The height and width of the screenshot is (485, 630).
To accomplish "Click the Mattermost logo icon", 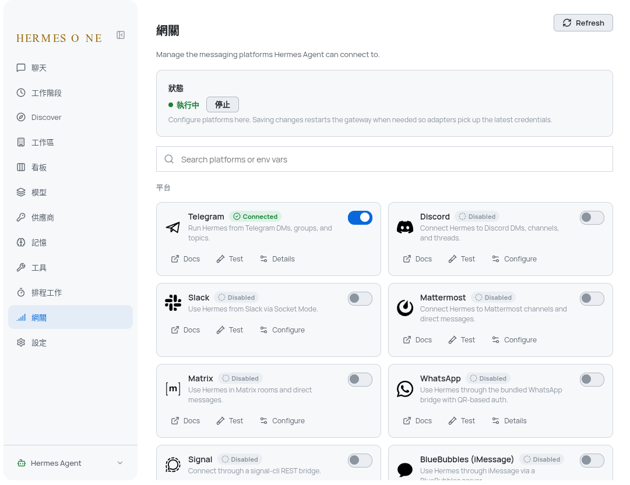I will click(405, 308).
